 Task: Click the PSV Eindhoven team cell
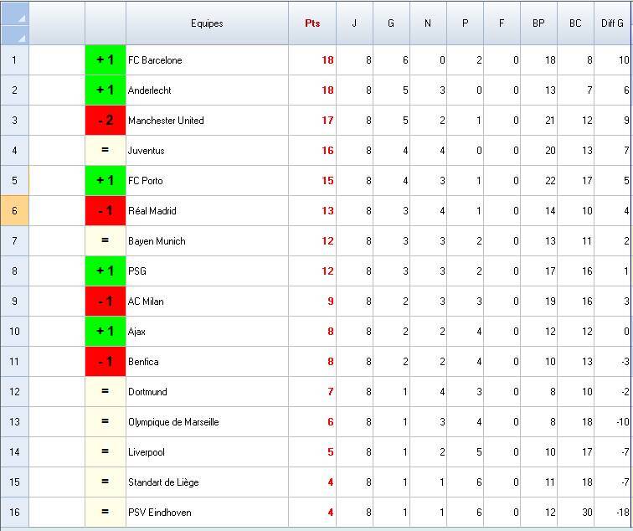tap(206, 513)
